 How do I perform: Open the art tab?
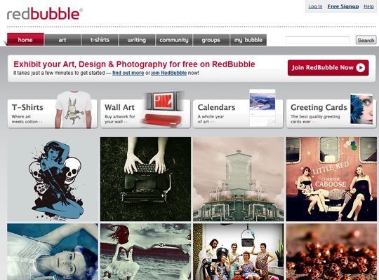click(62, 40)
